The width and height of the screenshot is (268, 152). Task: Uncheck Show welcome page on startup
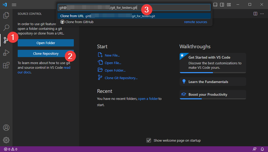149,140
